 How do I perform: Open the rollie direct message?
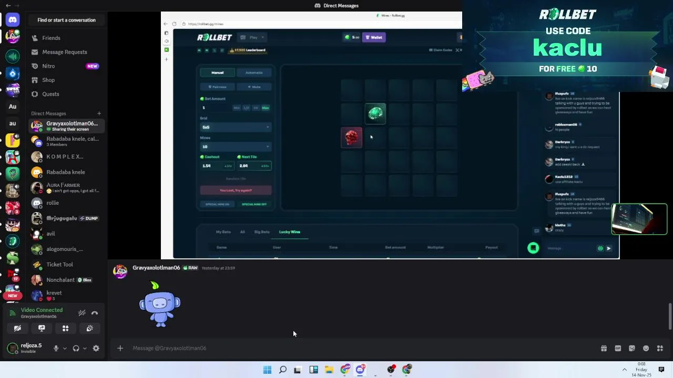(x=66, y=203)
